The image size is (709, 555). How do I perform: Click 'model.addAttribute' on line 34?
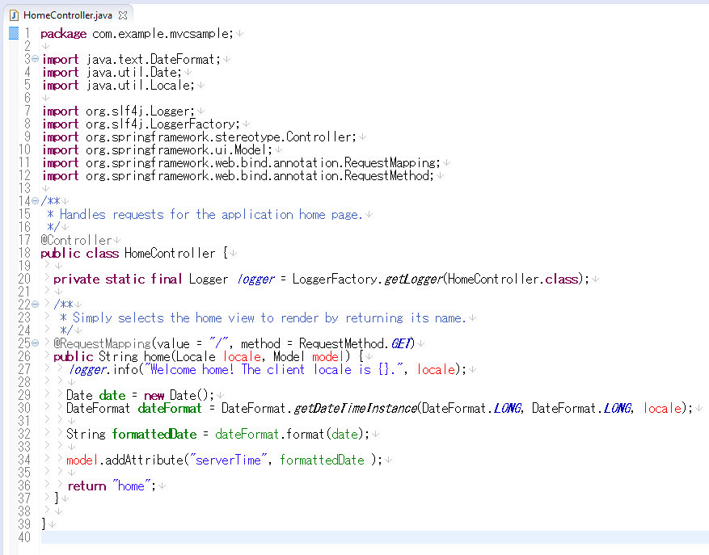[x=124, y=460]
